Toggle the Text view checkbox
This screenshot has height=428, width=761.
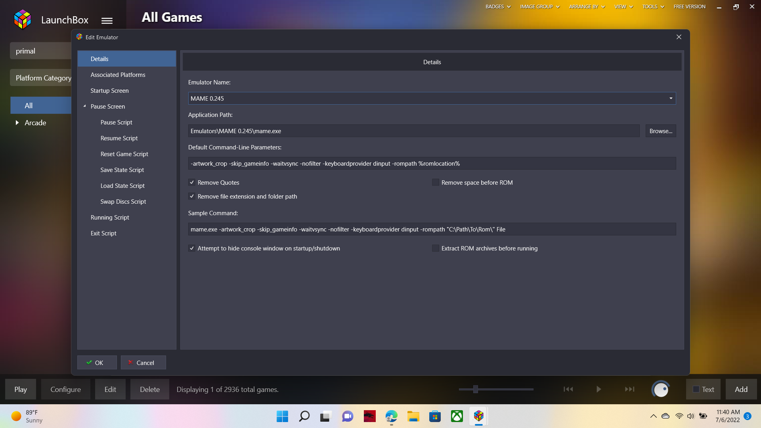pos(696,389)
